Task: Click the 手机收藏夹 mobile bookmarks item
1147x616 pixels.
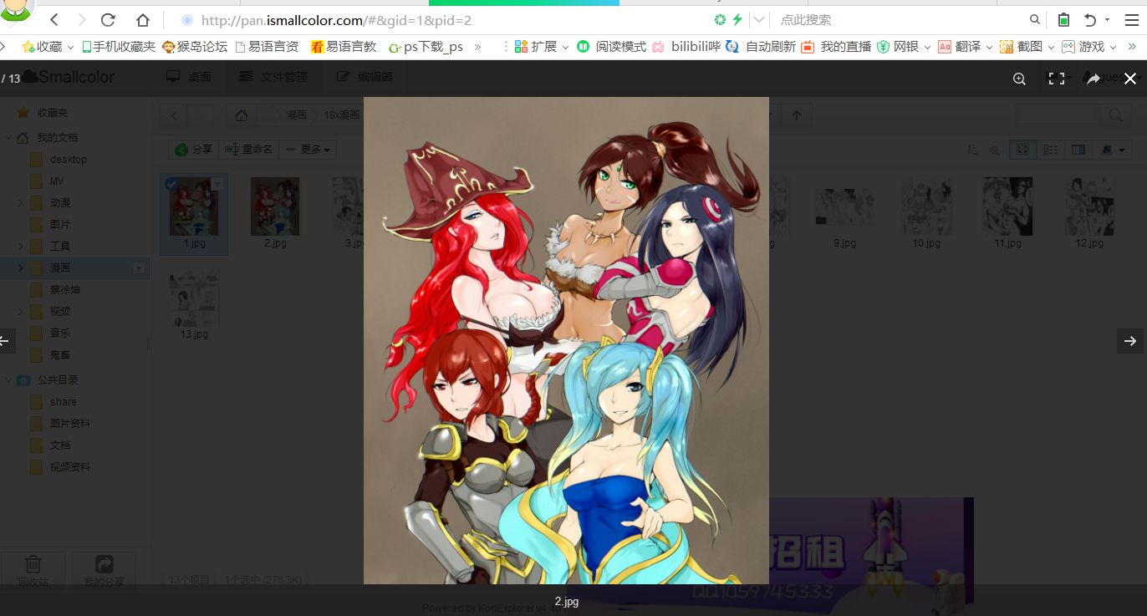Action: (118, 47)
